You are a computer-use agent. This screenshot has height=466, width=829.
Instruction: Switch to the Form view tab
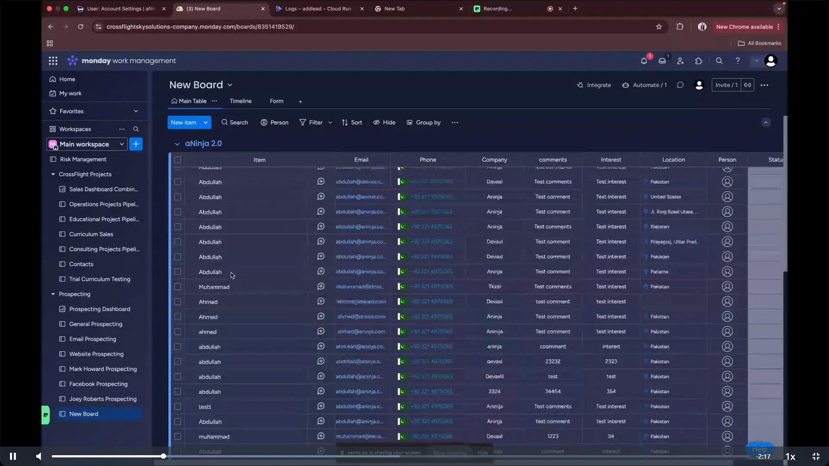coord(276,101)
